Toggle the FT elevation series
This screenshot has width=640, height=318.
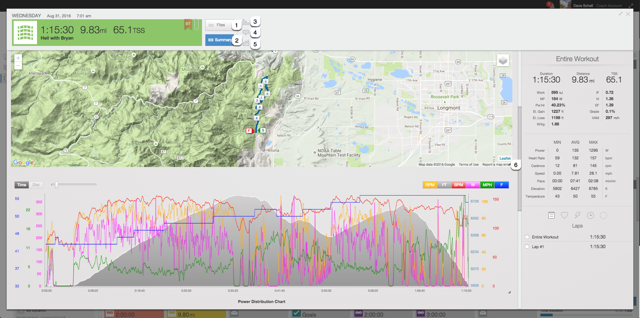click(x=444, y=185)
